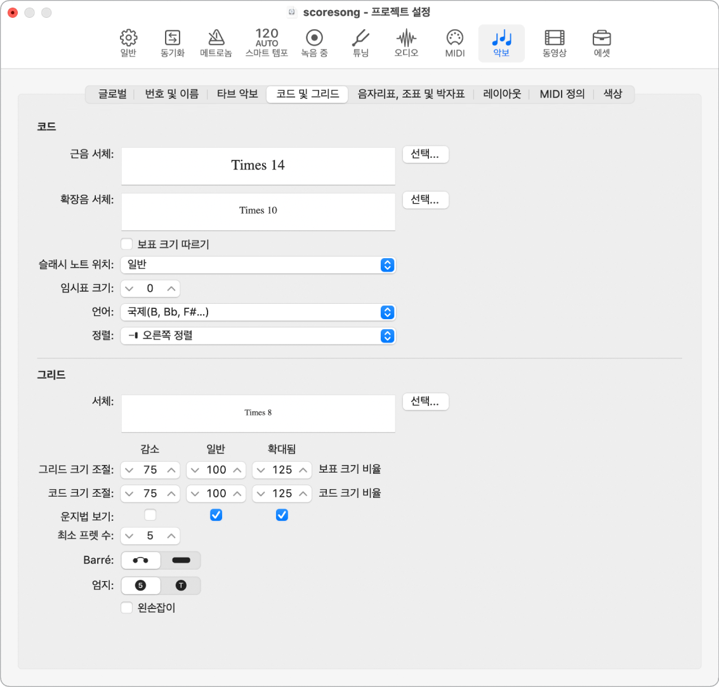Switch to the 타브 악보 tab

[x=237, y=94]
